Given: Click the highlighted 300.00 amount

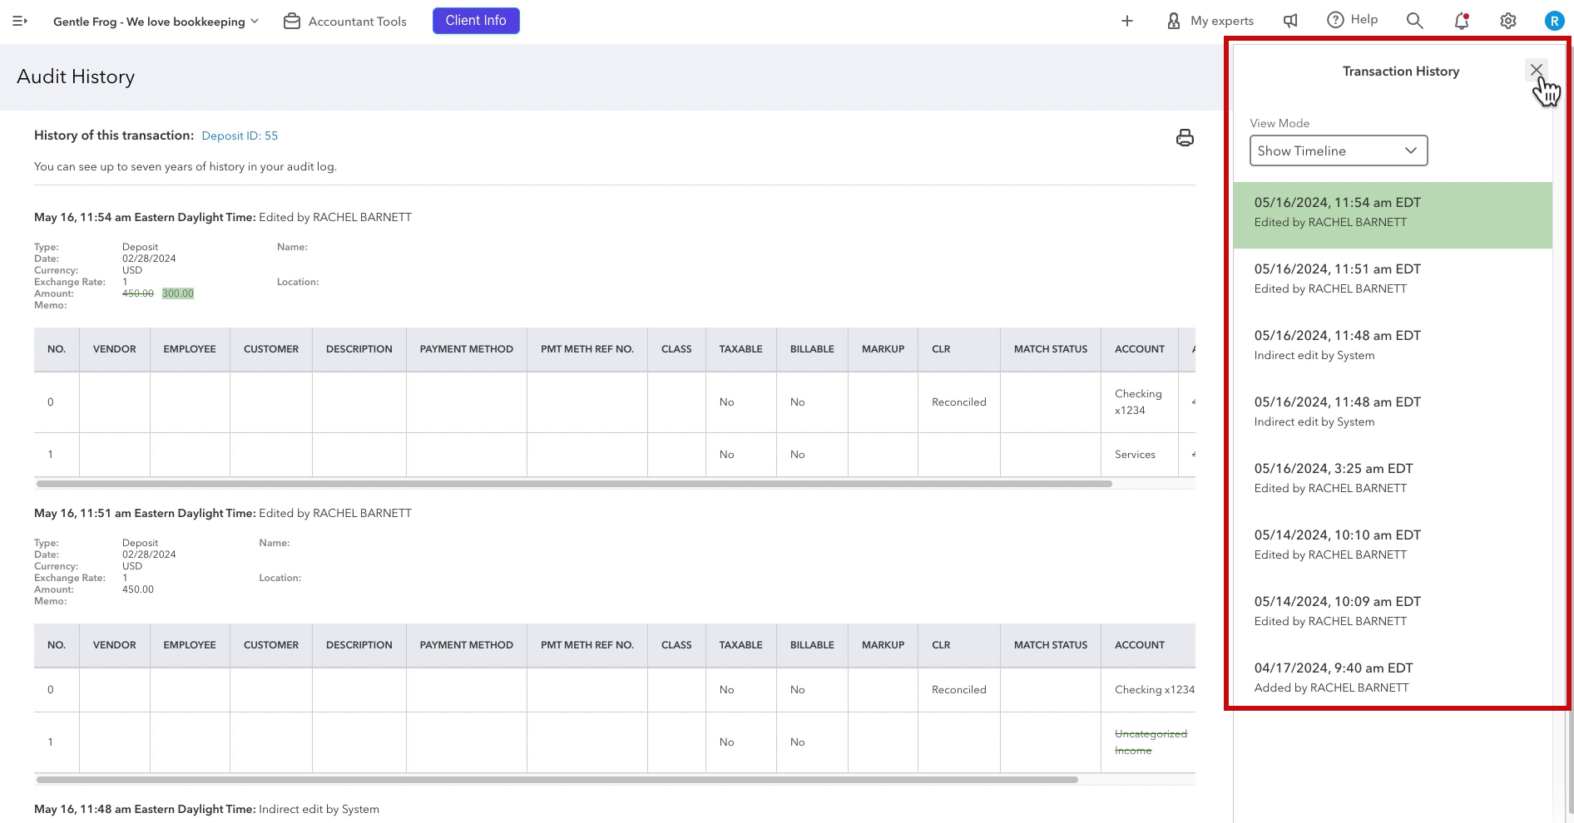Looking at the screenshot, I should (178, 293).
